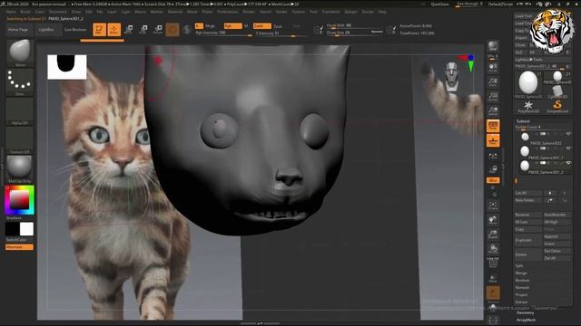Click the QuickSave button
Screen dimensions: 581x326
(x=439, y=5)
